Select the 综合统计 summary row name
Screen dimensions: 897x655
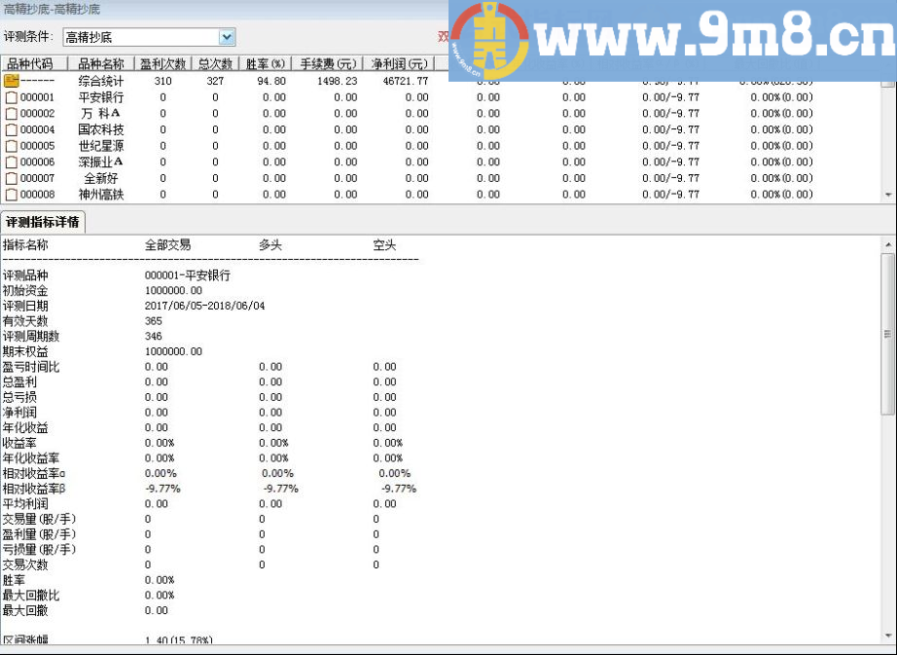click(x=100, y=81)
